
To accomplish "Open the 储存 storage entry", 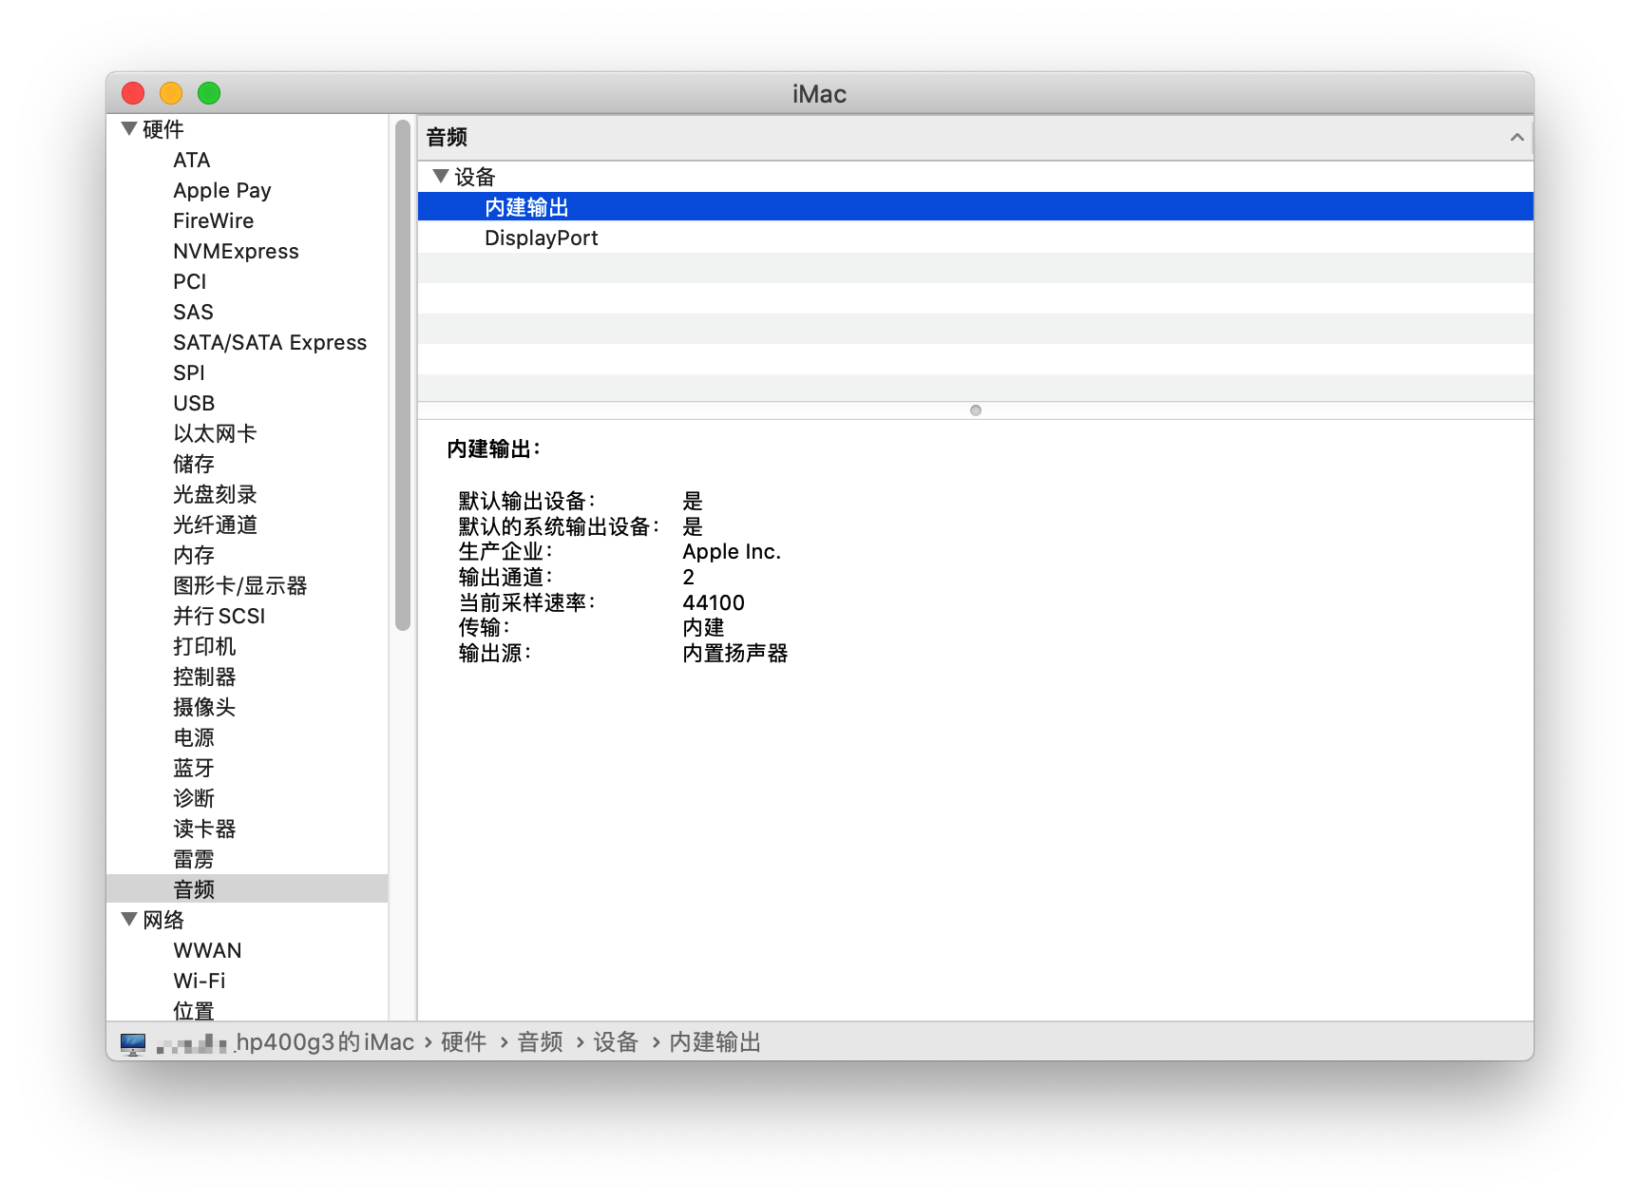I will pyautogui.click(x=194, y=464).
